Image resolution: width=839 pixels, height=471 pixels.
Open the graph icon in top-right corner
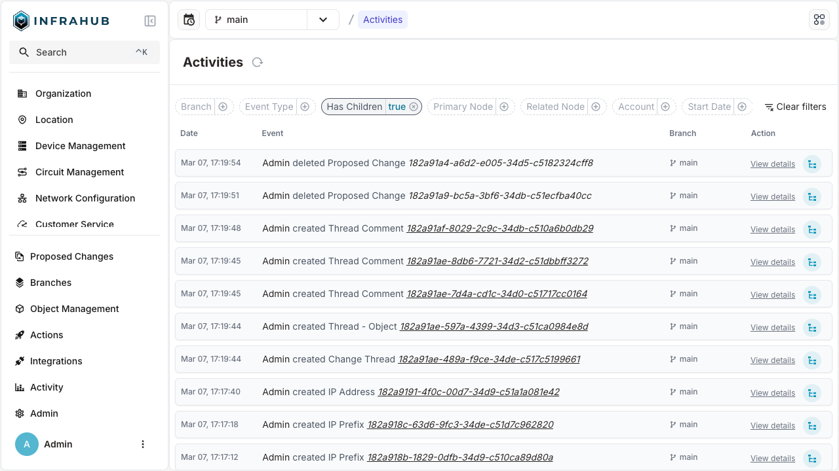(x=819, y=20)
